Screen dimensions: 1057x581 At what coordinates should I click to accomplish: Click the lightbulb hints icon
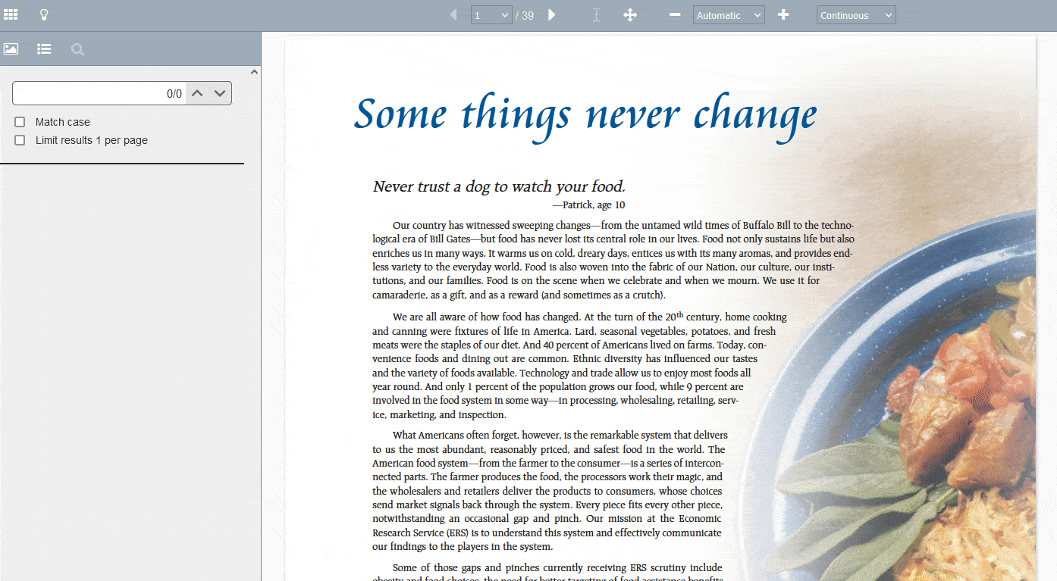click(x=44, y=14)
